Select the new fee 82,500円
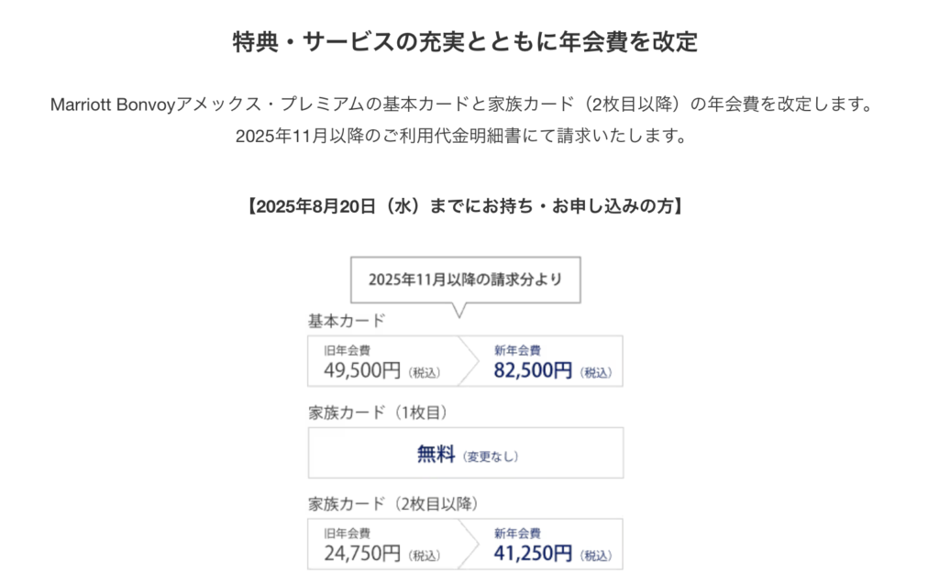This screenshot has width=939, height=584. (x=533, y=370)
